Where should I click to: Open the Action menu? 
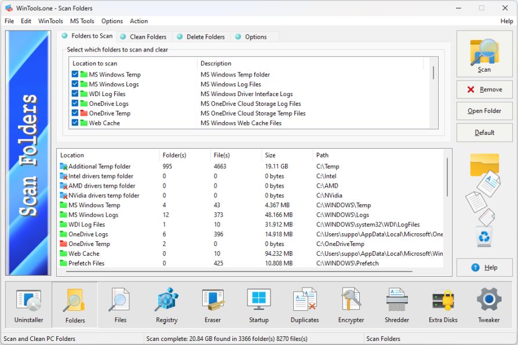tap(138, 21)
